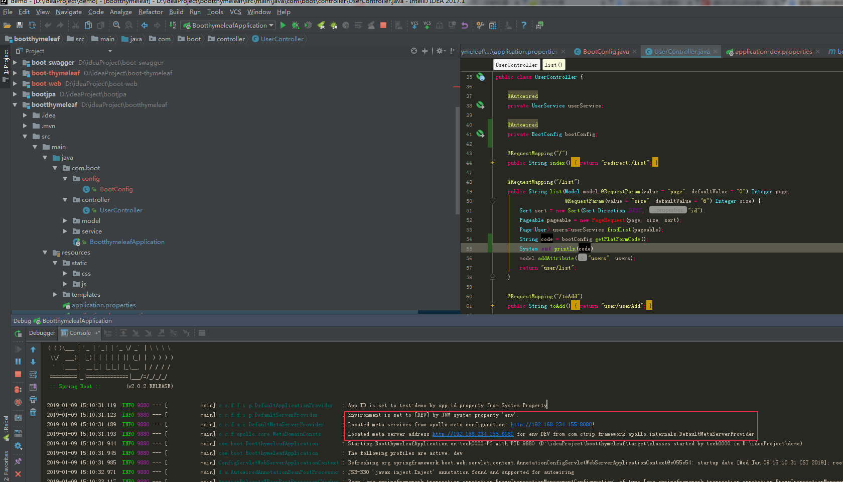
Task: Open the Refactor menu
Action: pyautogui.click(x=150, y=12)
